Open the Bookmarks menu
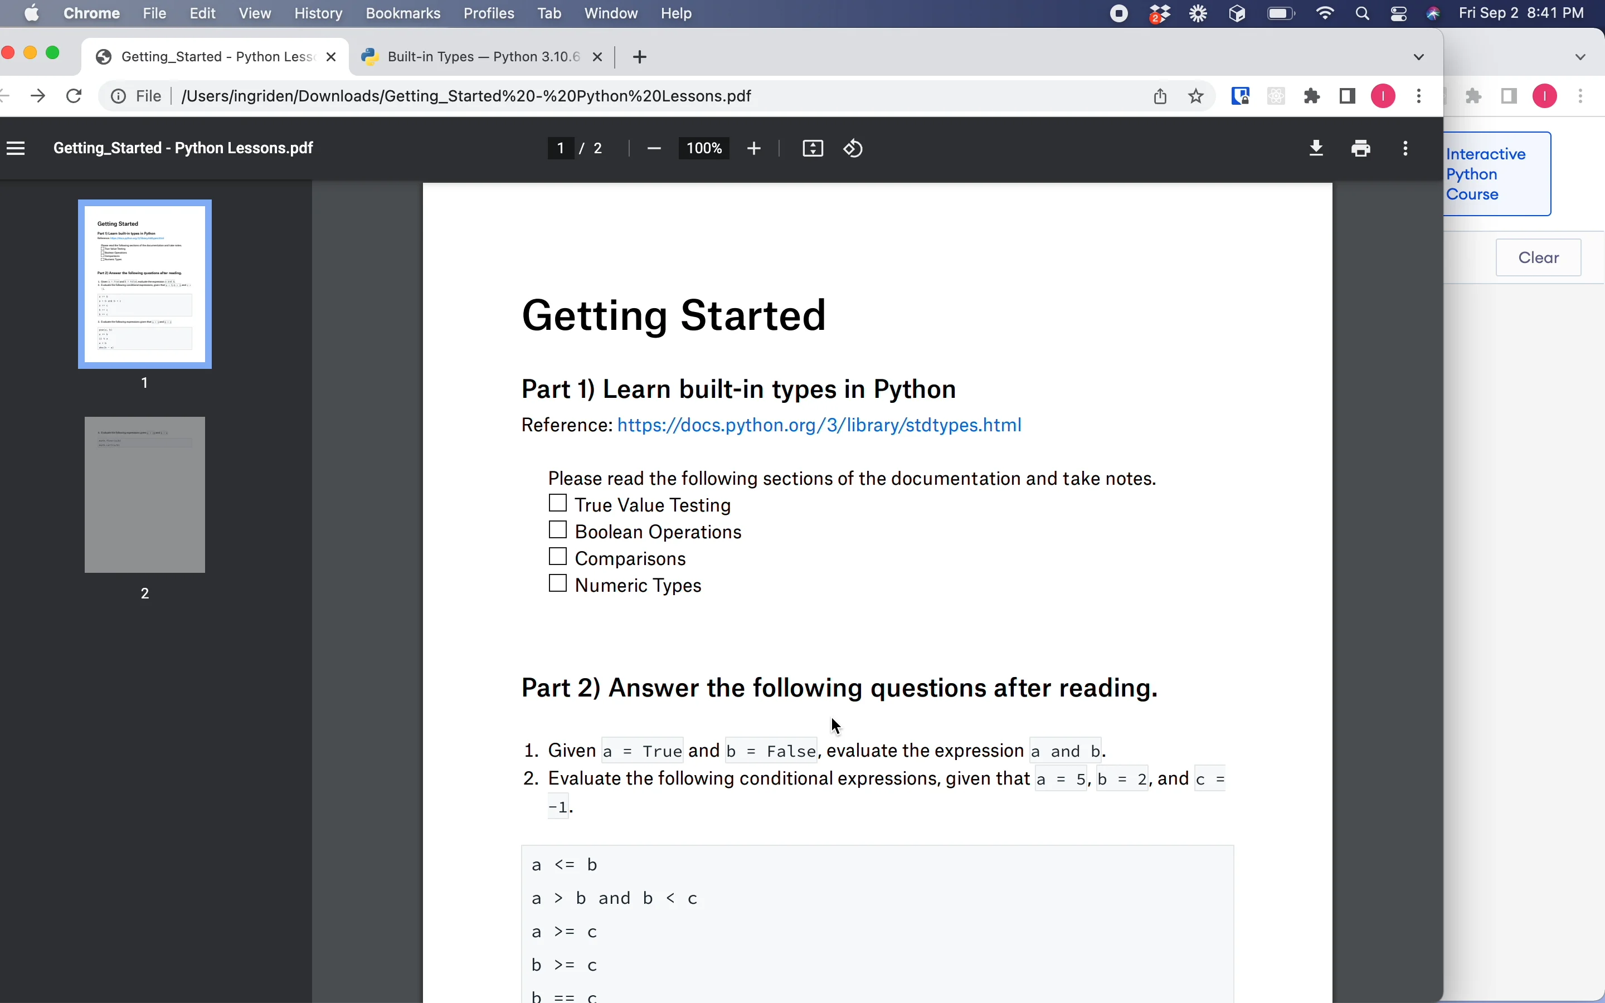Screen dimensions: 1605x1003 click(x=403, y=13)
